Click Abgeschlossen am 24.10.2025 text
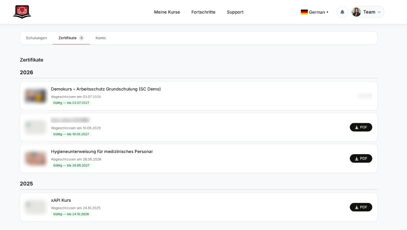 (x=76, y=208)
